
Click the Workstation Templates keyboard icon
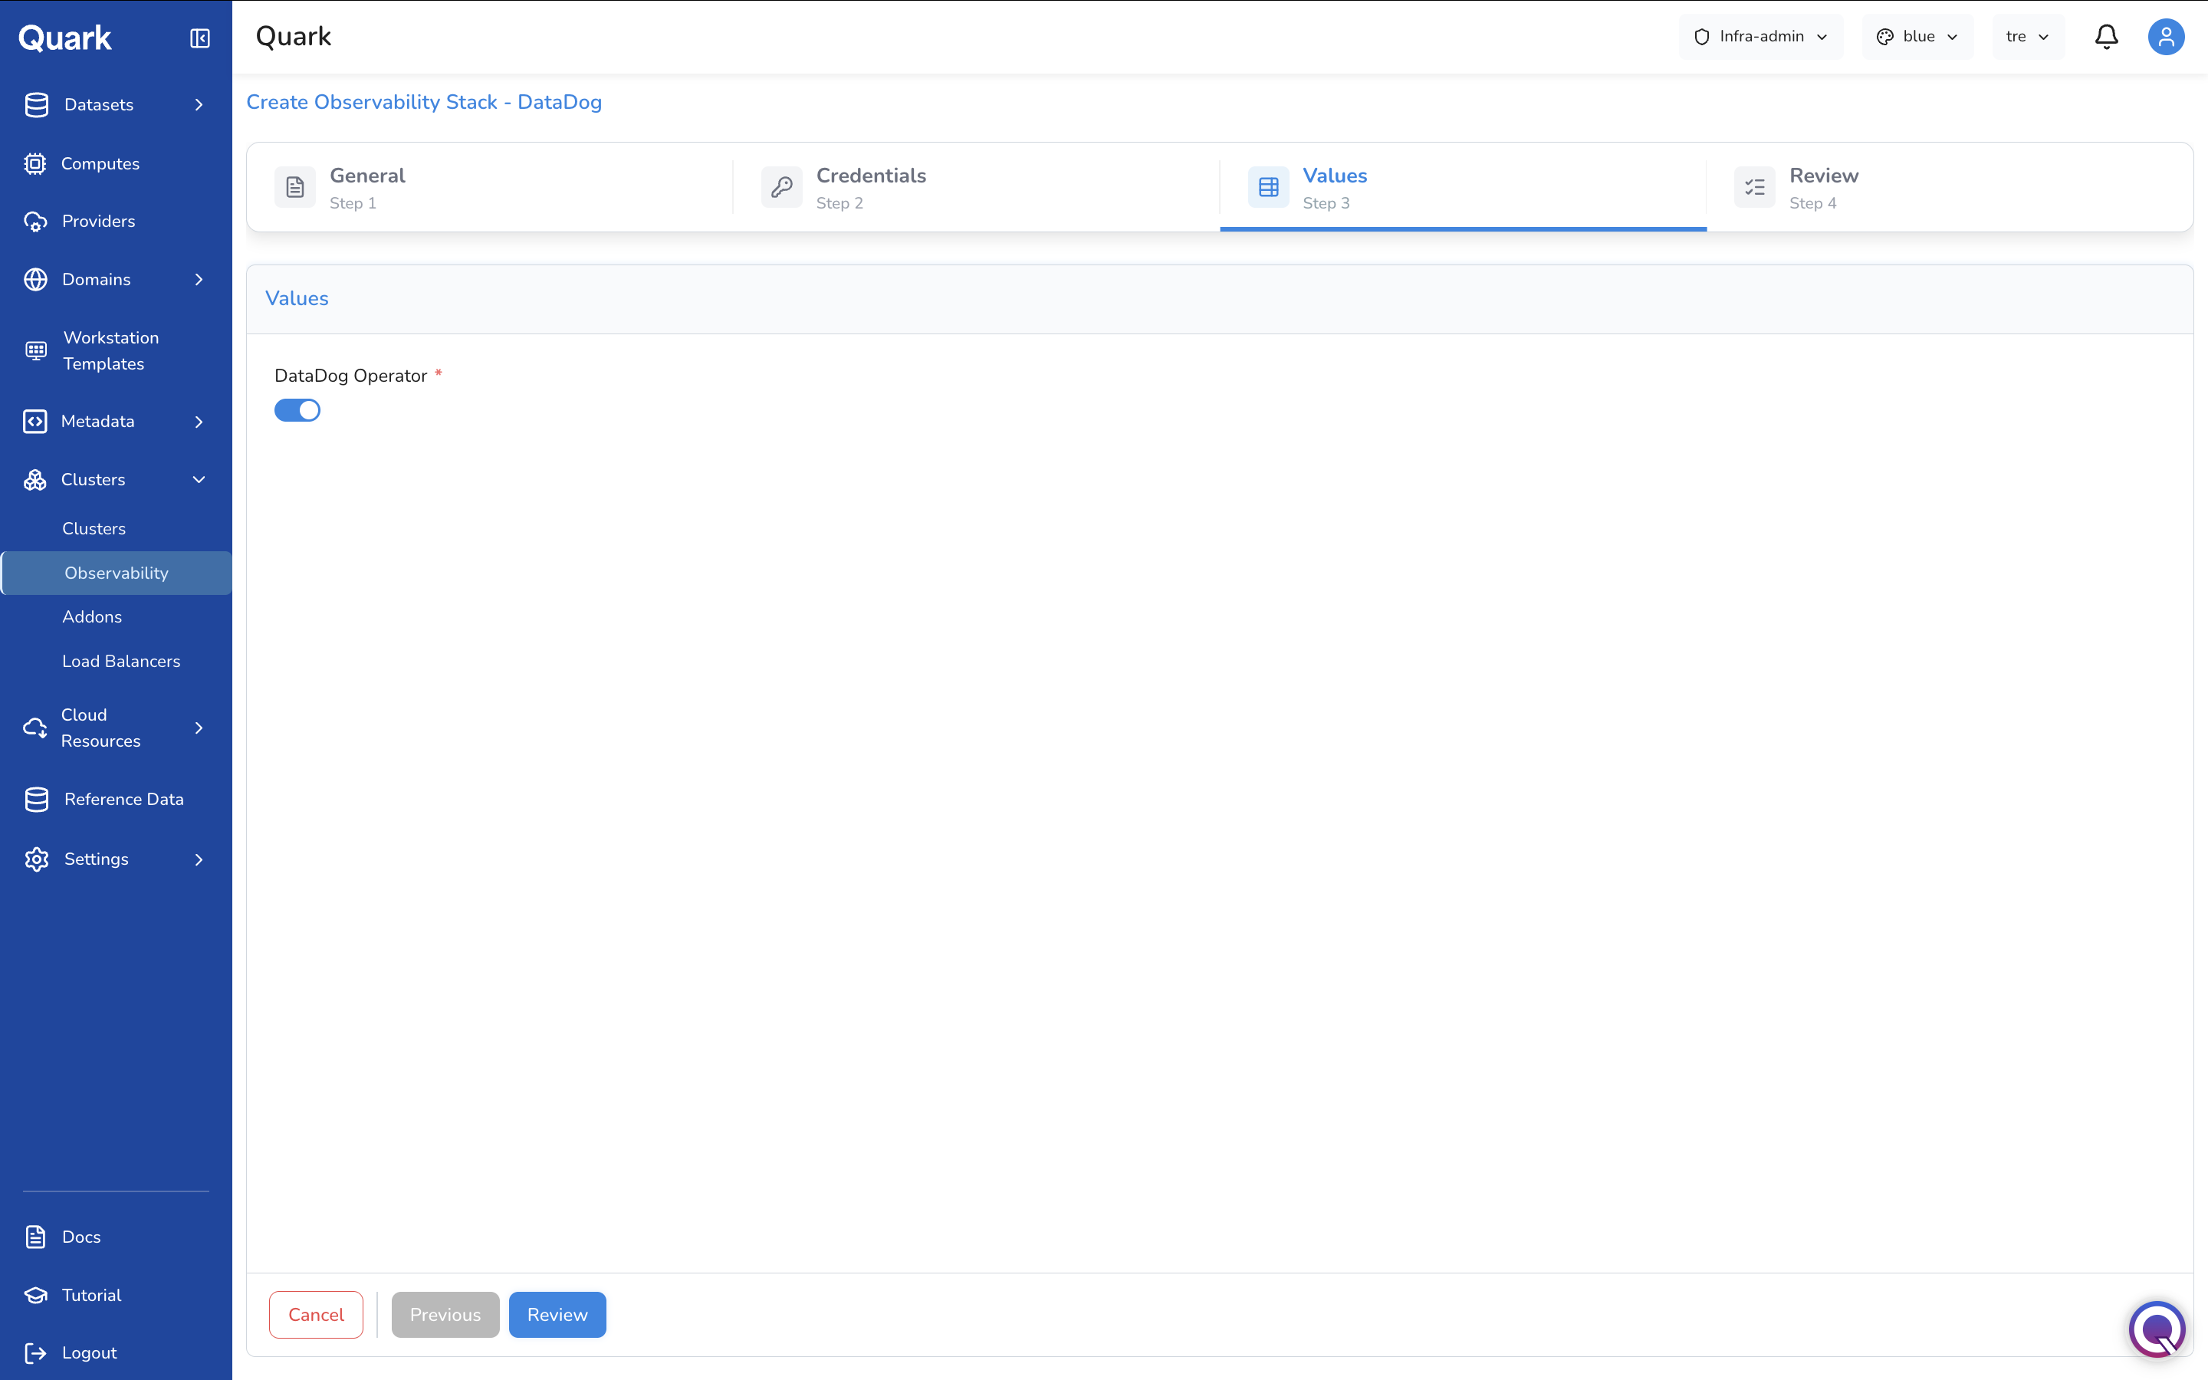[x=35, y=350]
